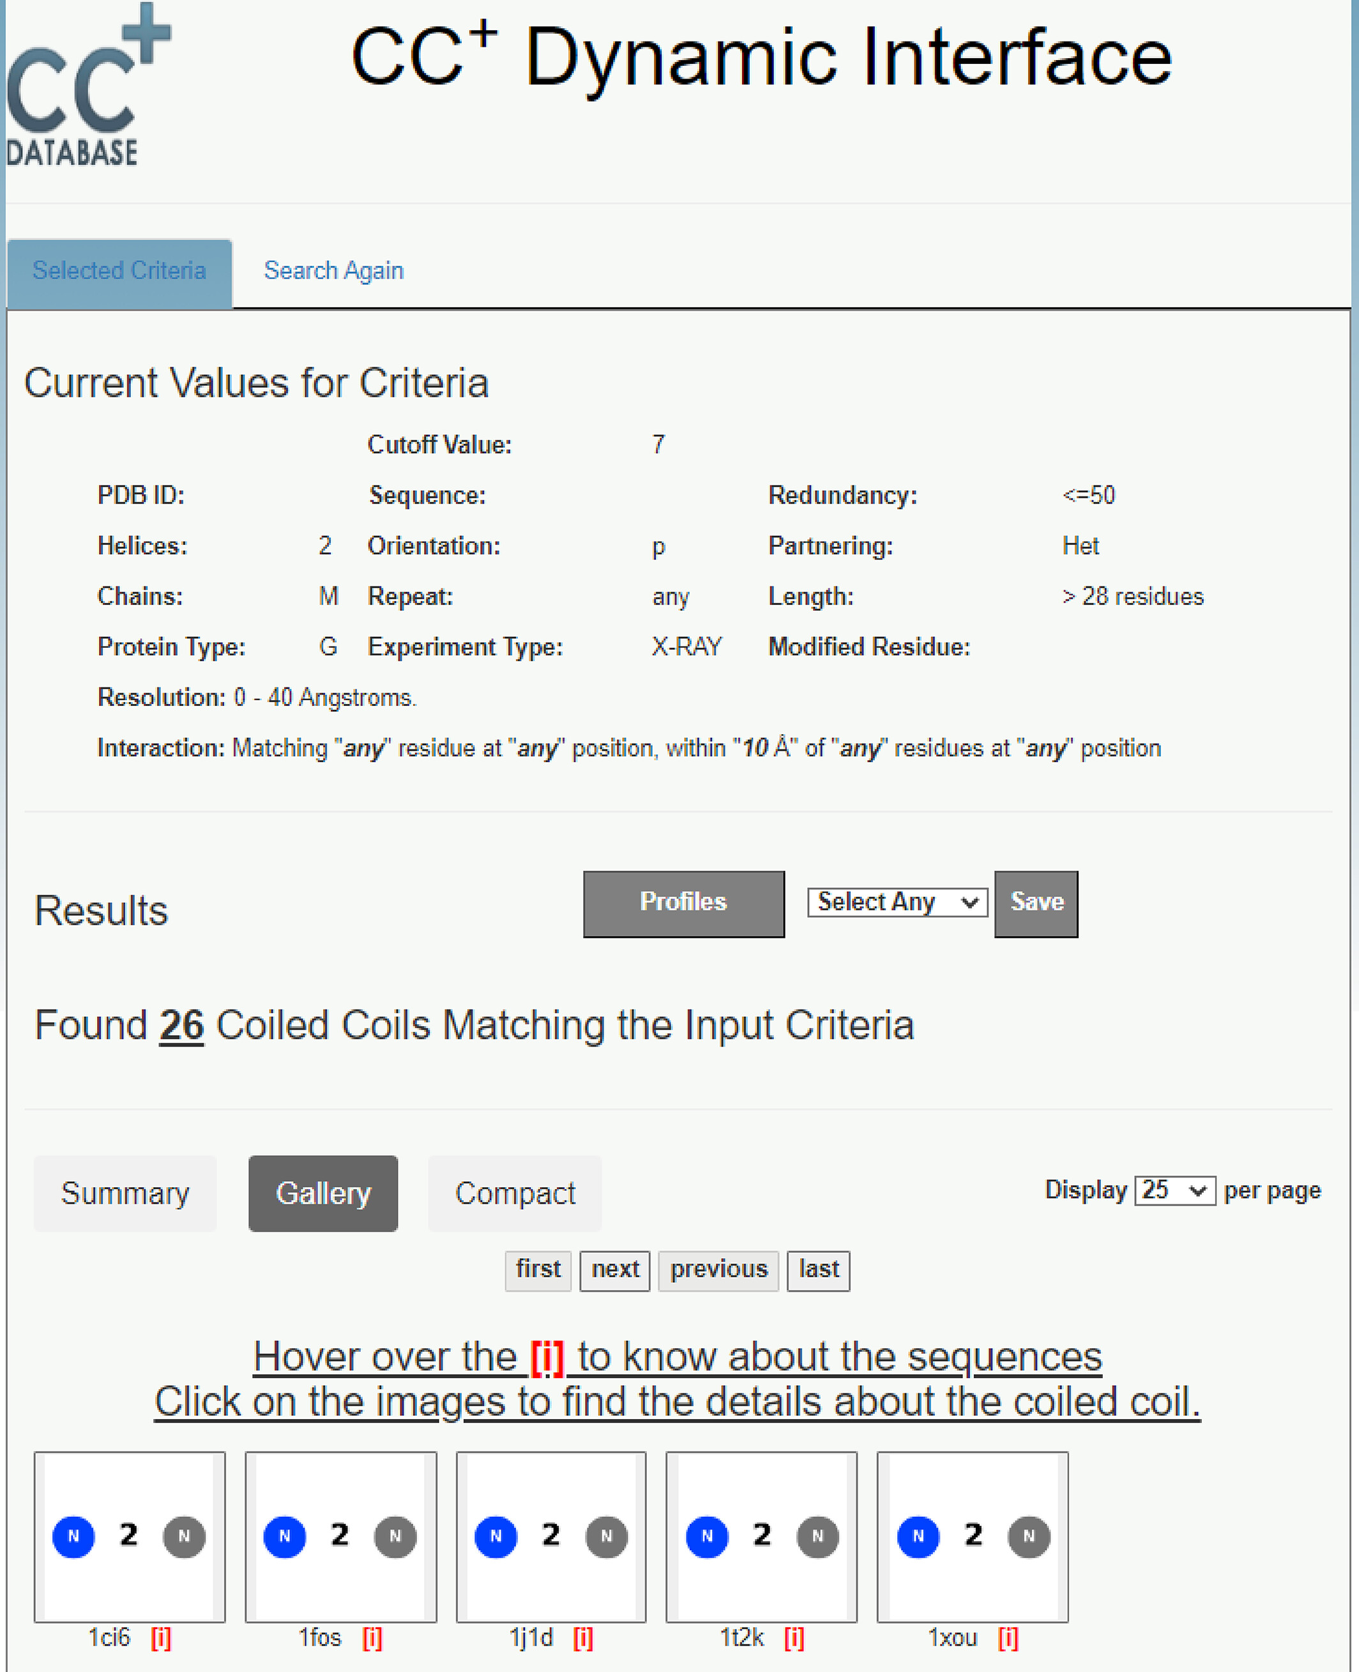Click the 1t2k PDB ID label
This screenshot has width=1359, height=1672.
coord(741,1637)
